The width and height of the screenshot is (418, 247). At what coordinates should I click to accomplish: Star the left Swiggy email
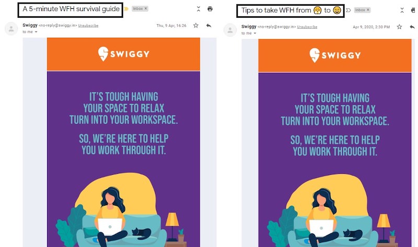[195, 25]
